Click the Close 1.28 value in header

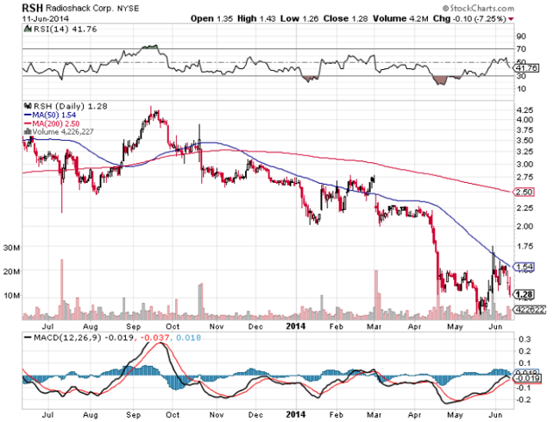click(346, 18)
